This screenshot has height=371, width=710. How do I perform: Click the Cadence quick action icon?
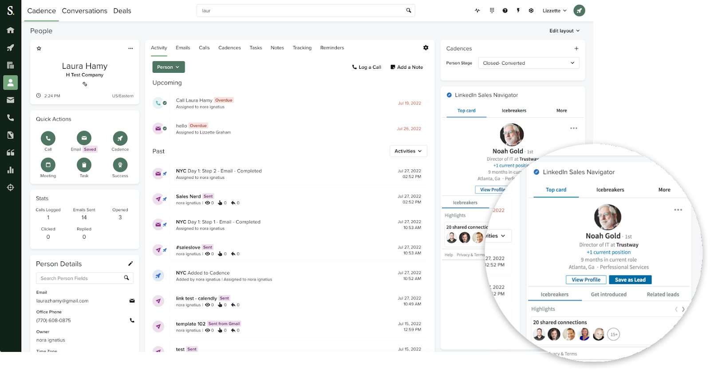pos(120,138)
